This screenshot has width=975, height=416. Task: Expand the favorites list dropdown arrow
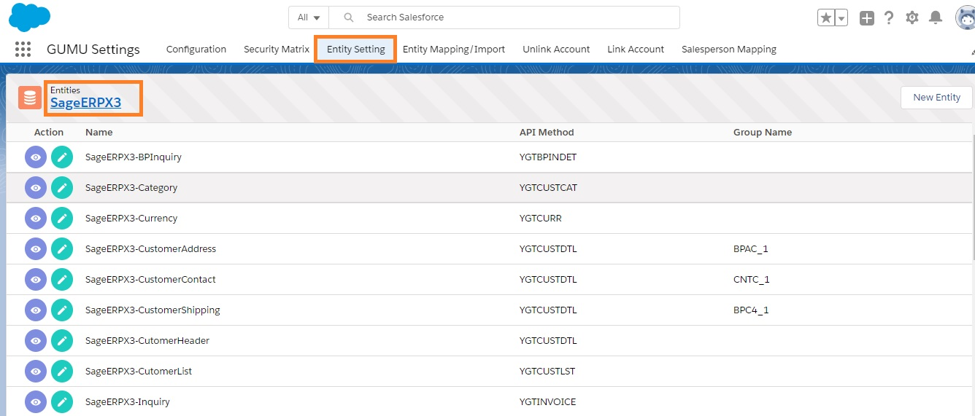point(841,18)
